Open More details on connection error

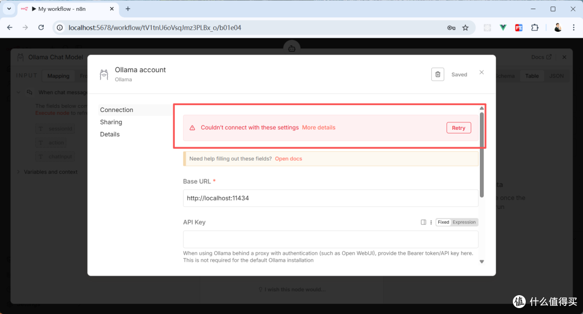(318, 127)
